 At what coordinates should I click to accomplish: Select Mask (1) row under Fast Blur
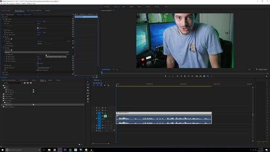point(37,52)
